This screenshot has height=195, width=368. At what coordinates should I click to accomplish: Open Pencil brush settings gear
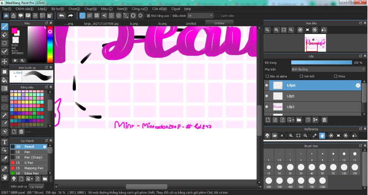[45, 147]
